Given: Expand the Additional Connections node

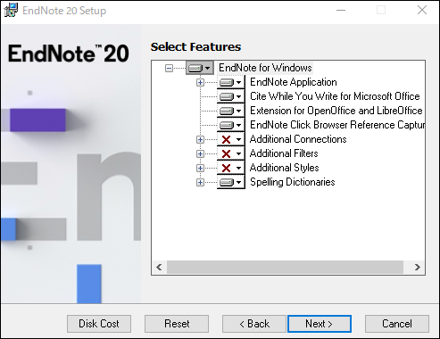Looking at the screenshot, I should [200, 139].
